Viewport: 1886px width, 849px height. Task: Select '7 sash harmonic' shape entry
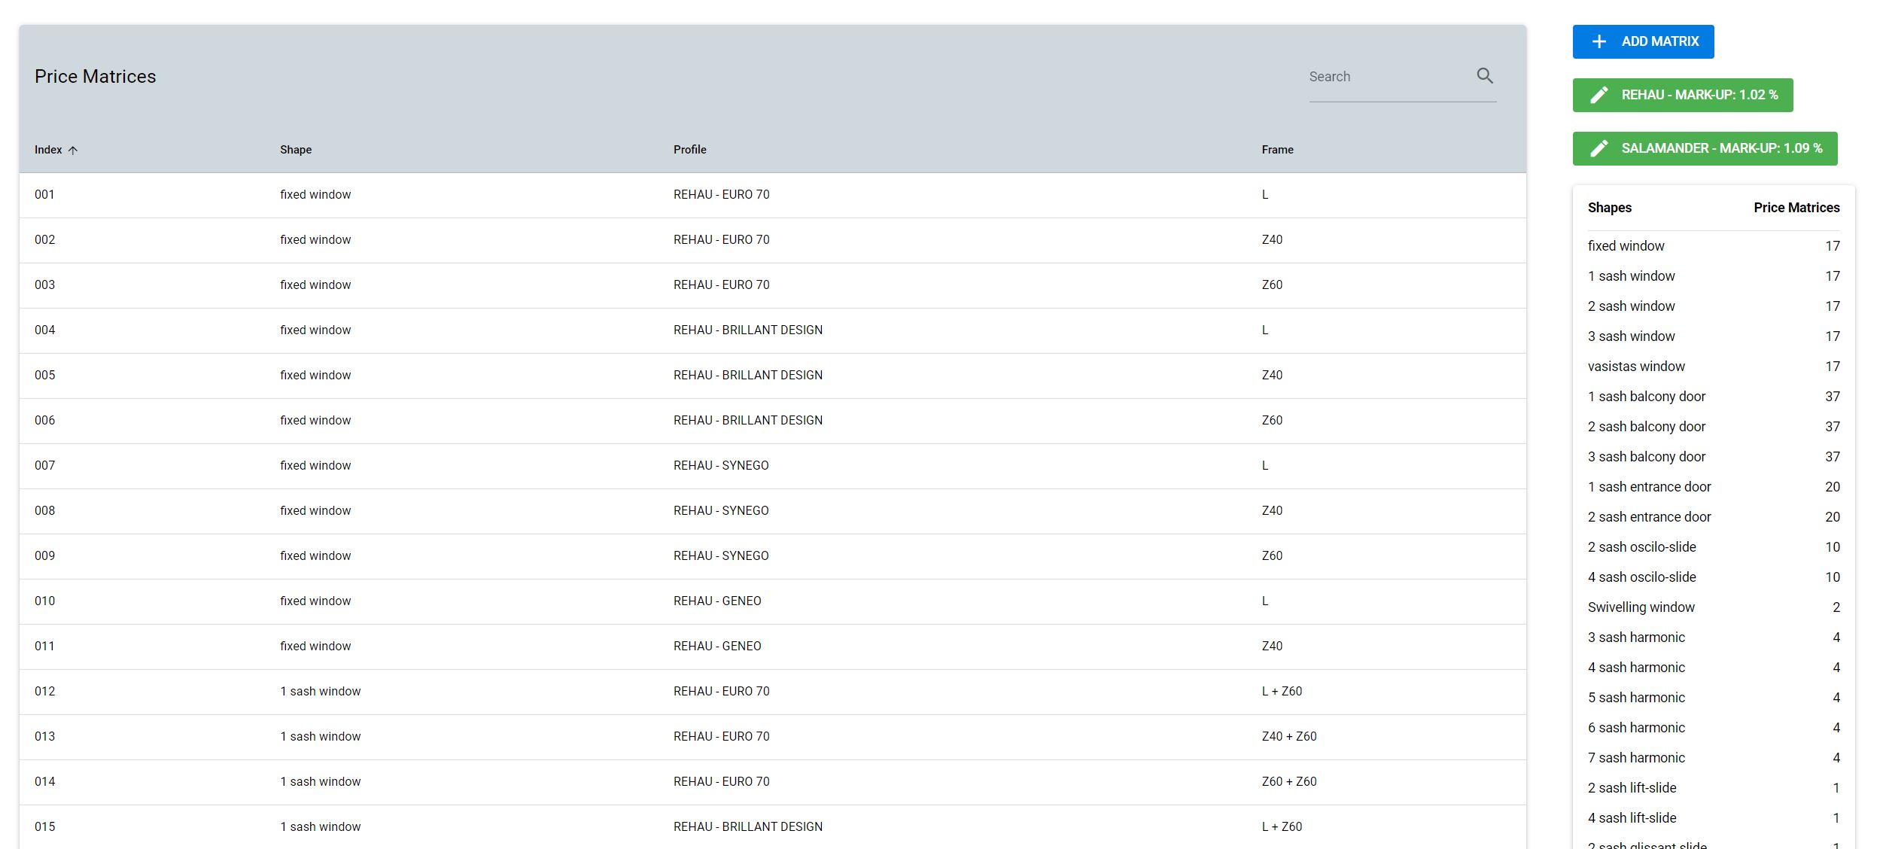click(x=1636, y=758)
